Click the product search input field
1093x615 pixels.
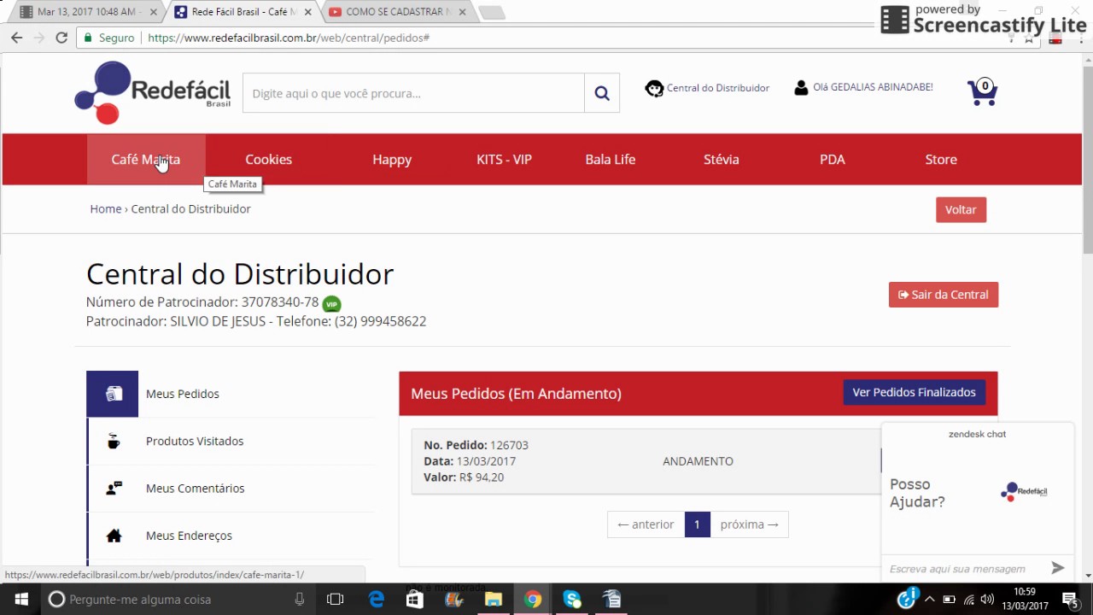413,93
